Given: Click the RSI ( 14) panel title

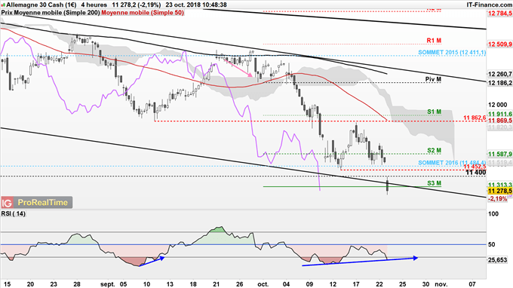Looking at the screenshot, I should click(x=13, y=214).
